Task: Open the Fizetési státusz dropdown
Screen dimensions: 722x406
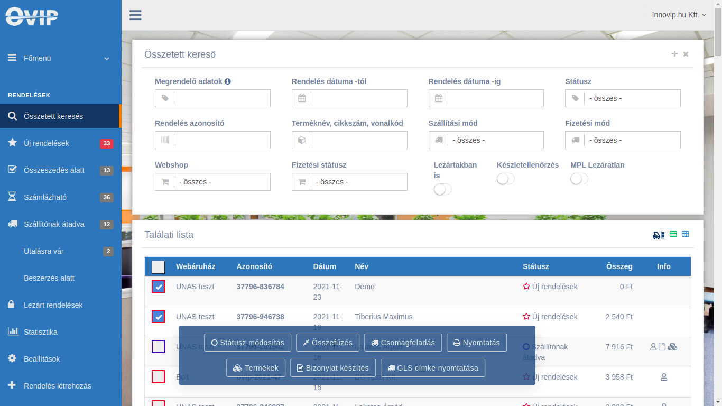Action: click(x=349, y=182)
